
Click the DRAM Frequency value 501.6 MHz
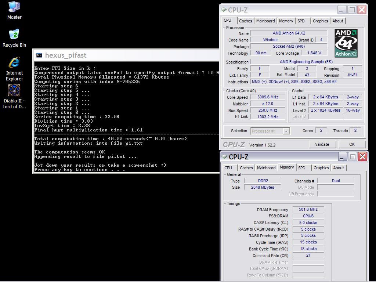pos(308,209)
